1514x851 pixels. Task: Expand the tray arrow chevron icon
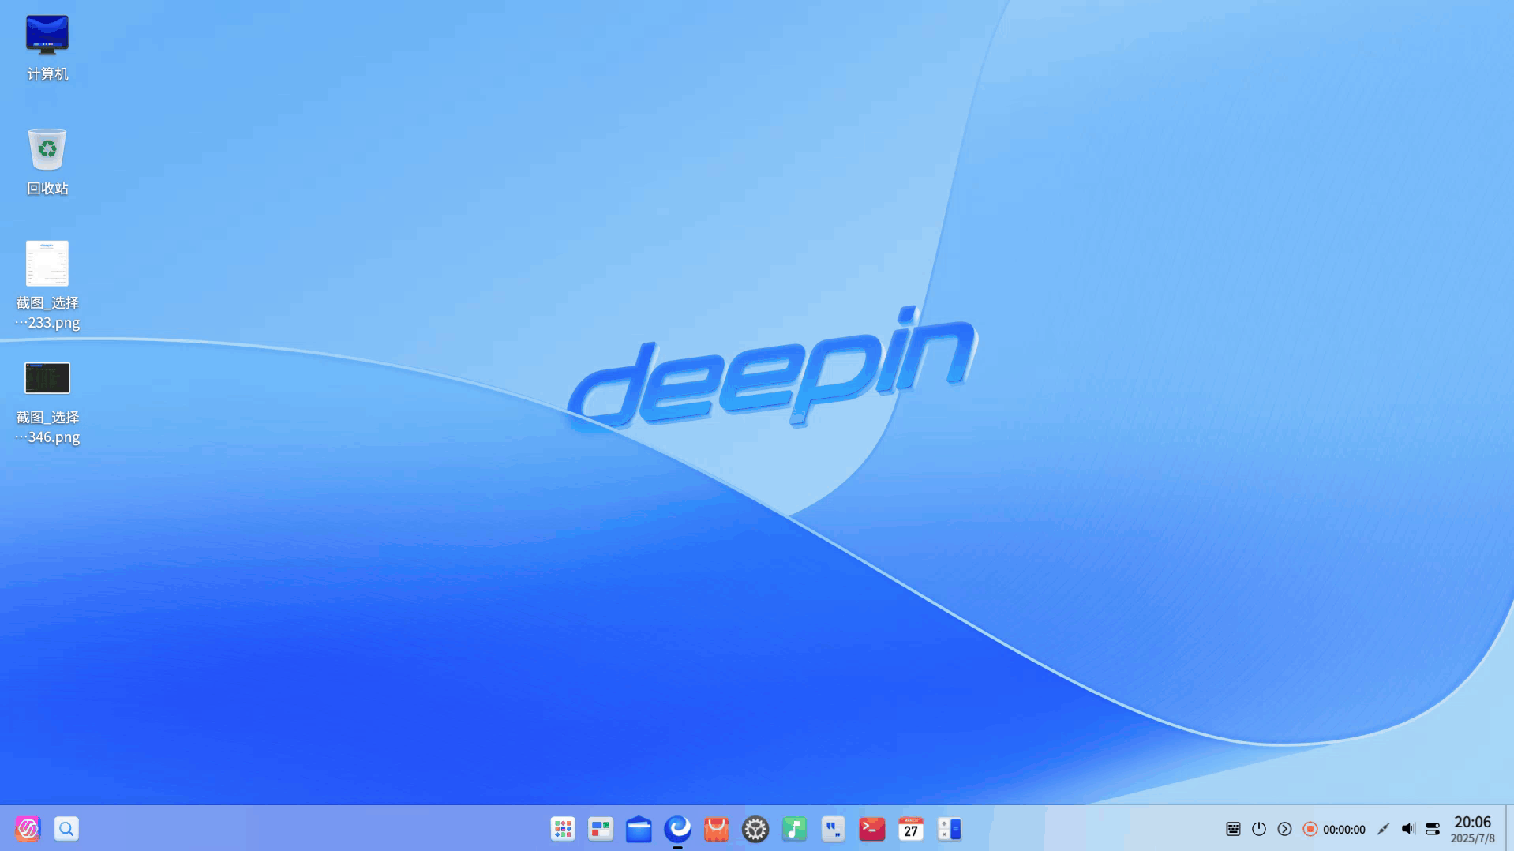1284,829
